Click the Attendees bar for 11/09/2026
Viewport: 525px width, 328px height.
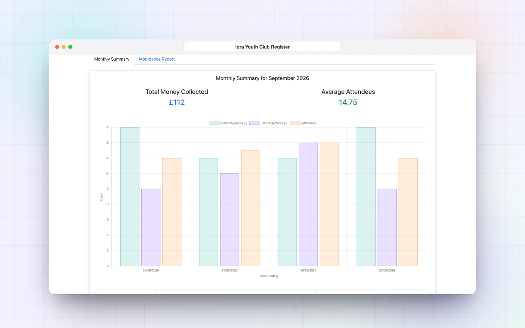click(x=251, y=208)
